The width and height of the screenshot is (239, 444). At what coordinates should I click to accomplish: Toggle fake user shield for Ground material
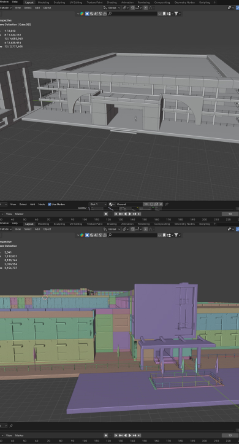click(x=151, y=204)
